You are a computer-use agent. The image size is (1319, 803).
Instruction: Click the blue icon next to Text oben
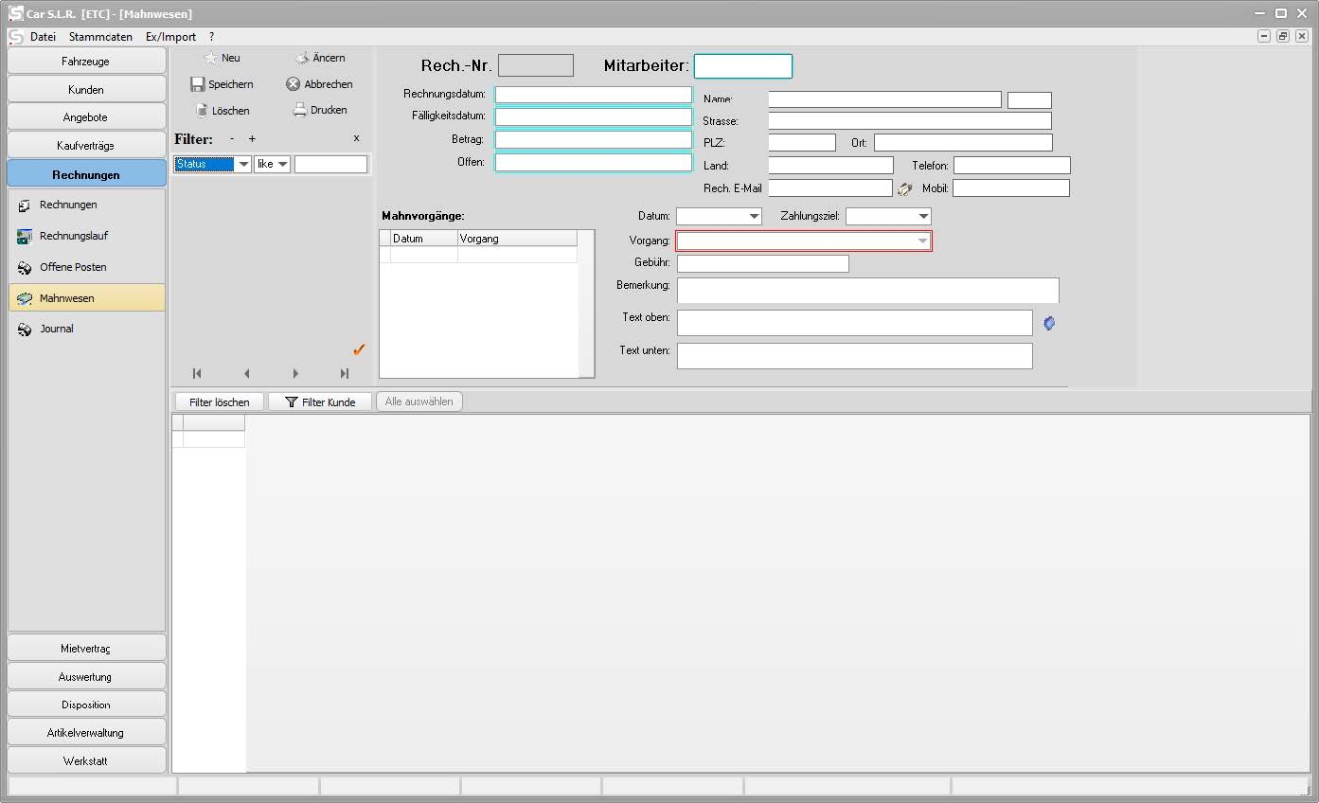1049,324
